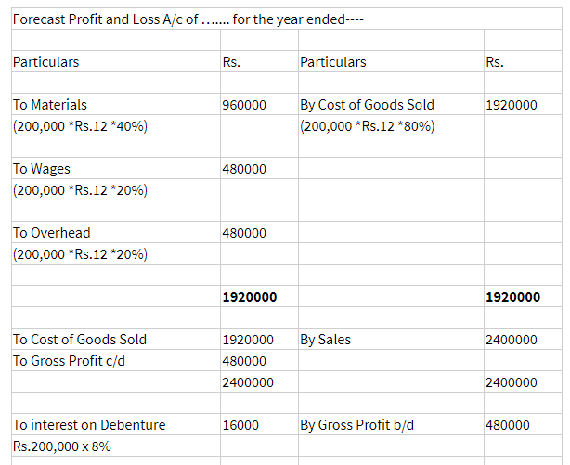Select the To Materials cell
The width and height of the screenshot is (570, 465).
pyautogui.click(x=50, y=105)
